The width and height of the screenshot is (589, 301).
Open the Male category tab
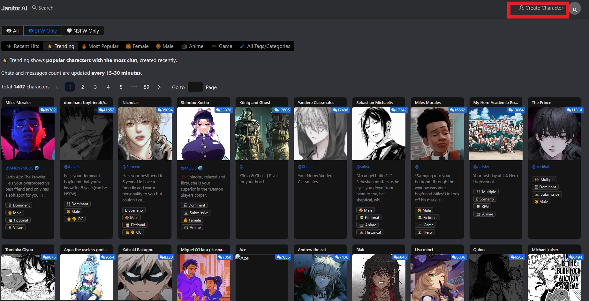(x=165, y=46)
